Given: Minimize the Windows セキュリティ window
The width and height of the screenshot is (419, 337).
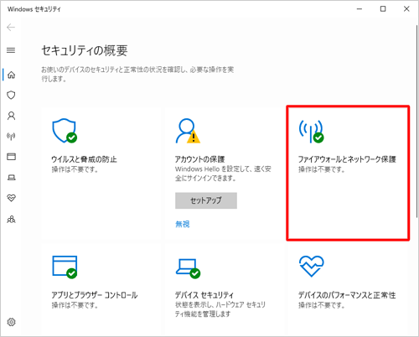Looking at the screenshot, I should pos(360,9).
